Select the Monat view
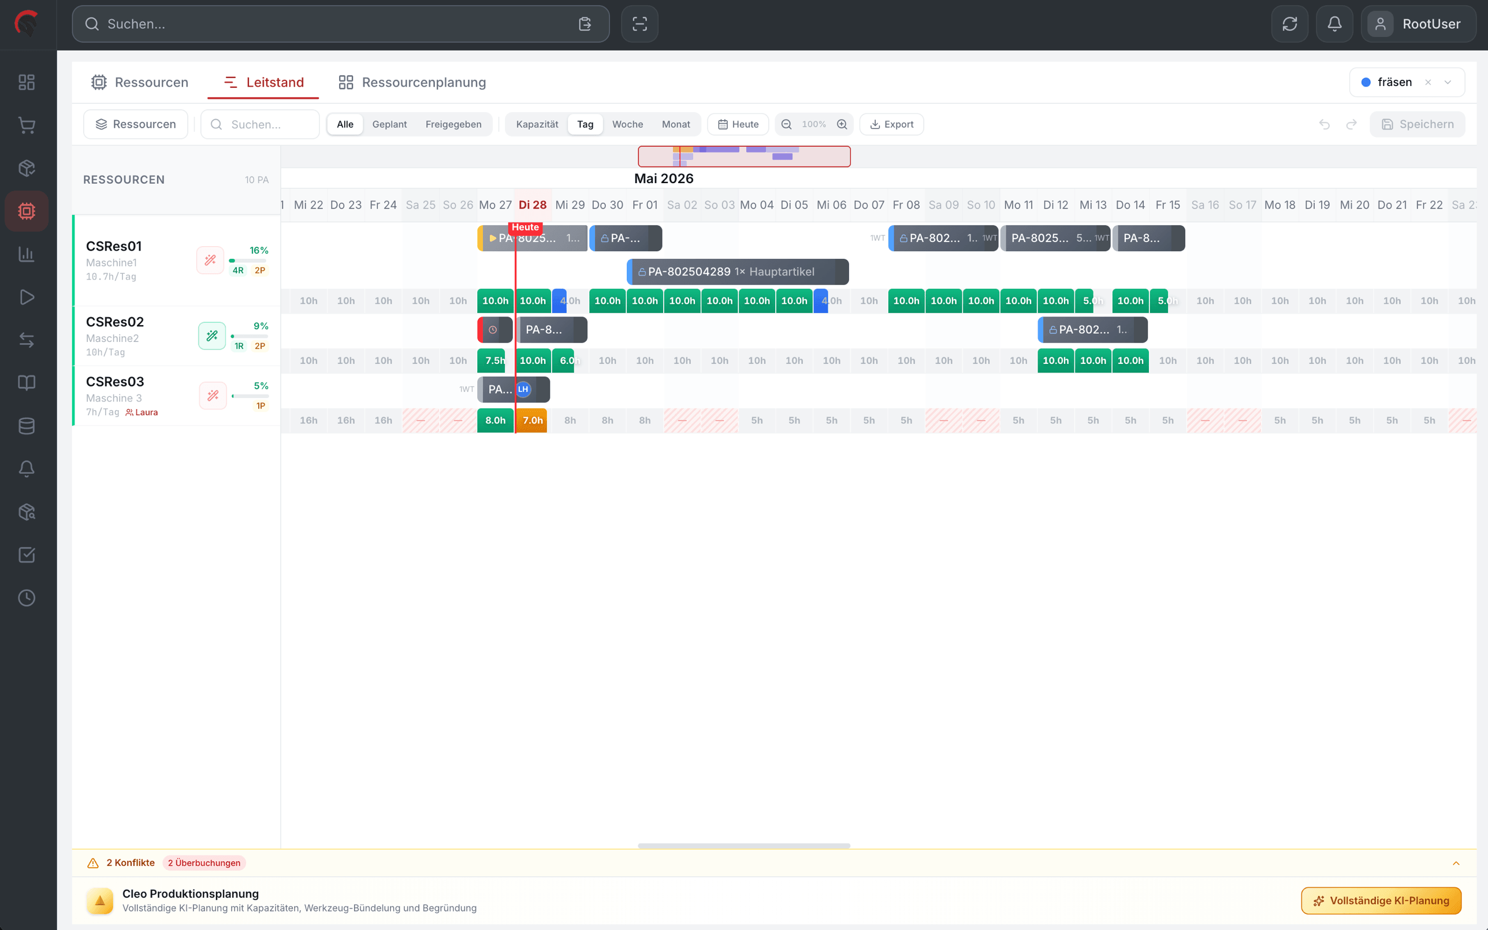The image size is (1488, 930). point(676,124)
